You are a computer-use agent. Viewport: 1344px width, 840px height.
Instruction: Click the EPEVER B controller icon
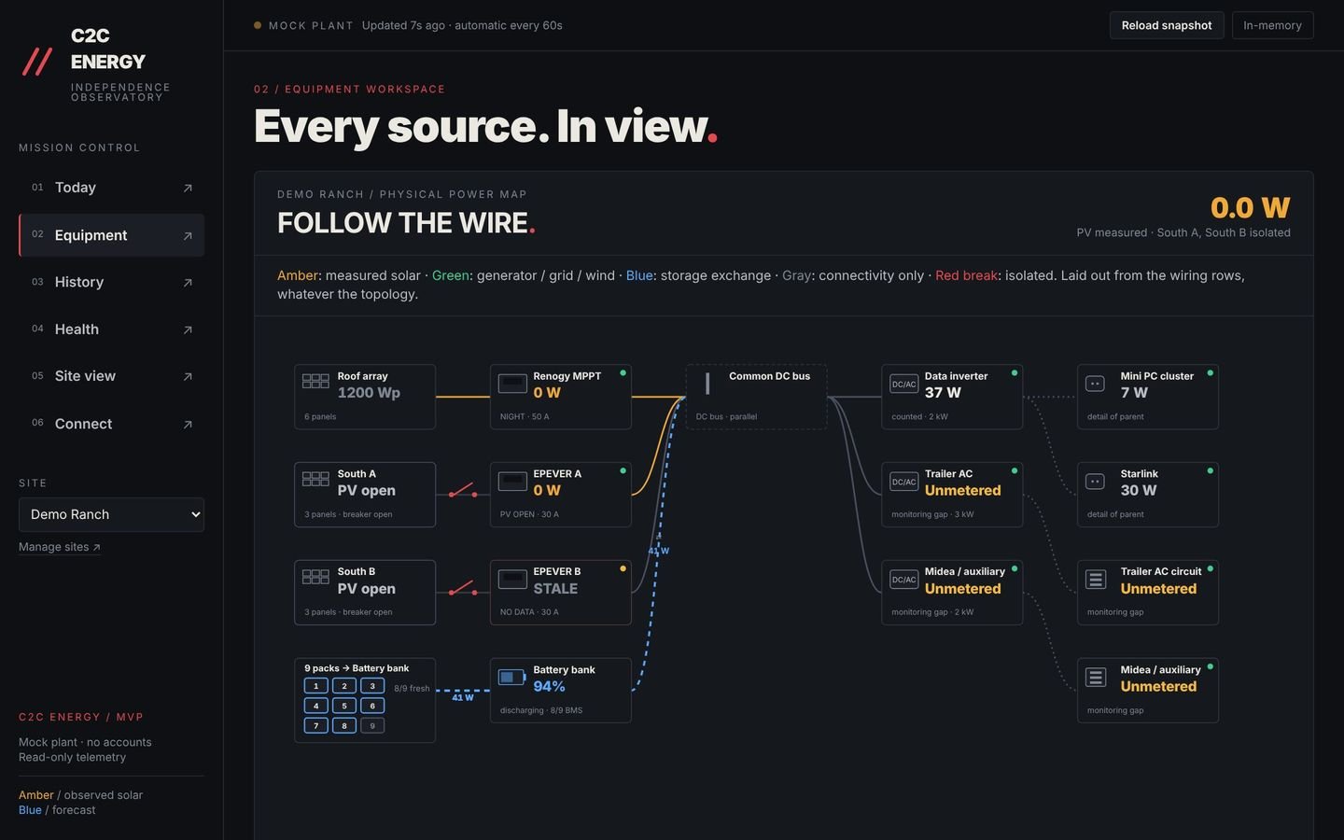pyautogui.click(x=512, y=580)
